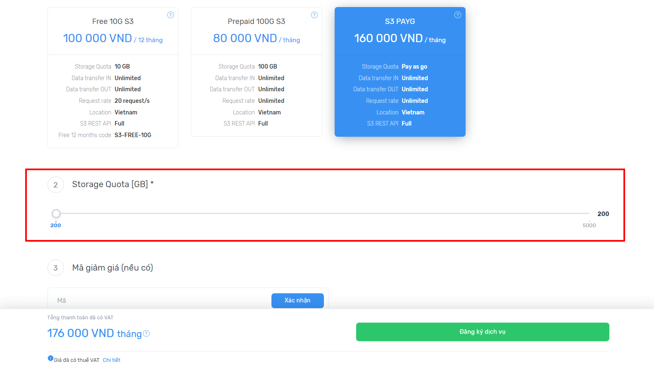Click the 80 000 VND plan price
Viewport: 654px width, 366px height.
pos(245,38)
